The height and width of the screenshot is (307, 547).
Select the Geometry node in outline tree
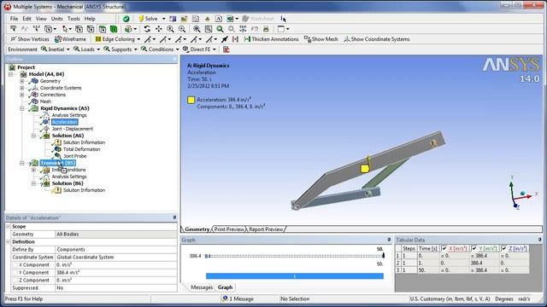click(50, 81)
